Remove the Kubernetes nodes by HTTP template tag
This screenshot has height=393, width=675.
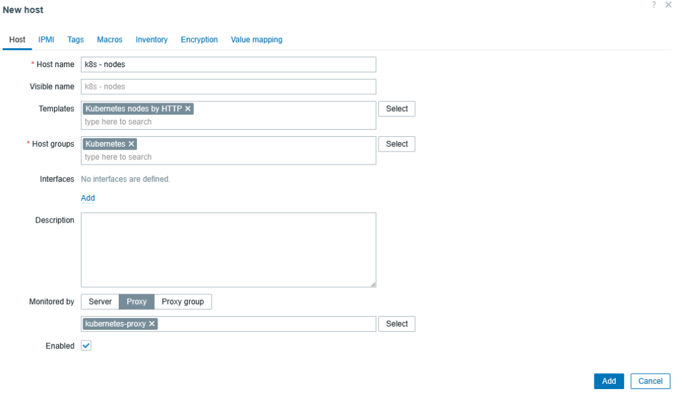tap(188, 109)
